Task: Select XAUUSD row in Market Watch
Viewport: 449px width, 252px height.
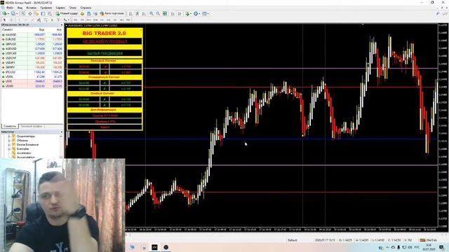Action: pos(32,34)
